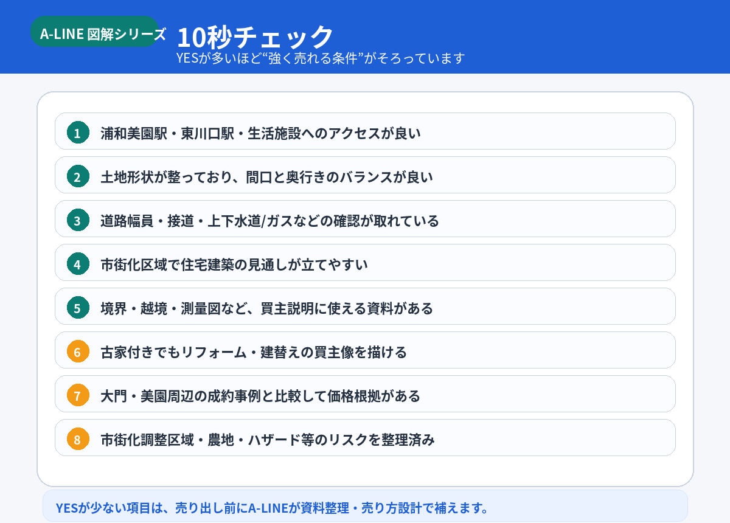The height and width of the screenshot is (523, 730).
Task: Click the green number 5 circle
Action: tap(77, 307)
